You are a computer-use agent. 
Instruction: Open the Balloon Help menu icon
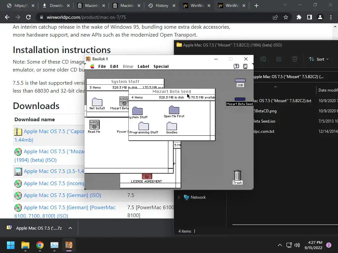pos(236,66)
